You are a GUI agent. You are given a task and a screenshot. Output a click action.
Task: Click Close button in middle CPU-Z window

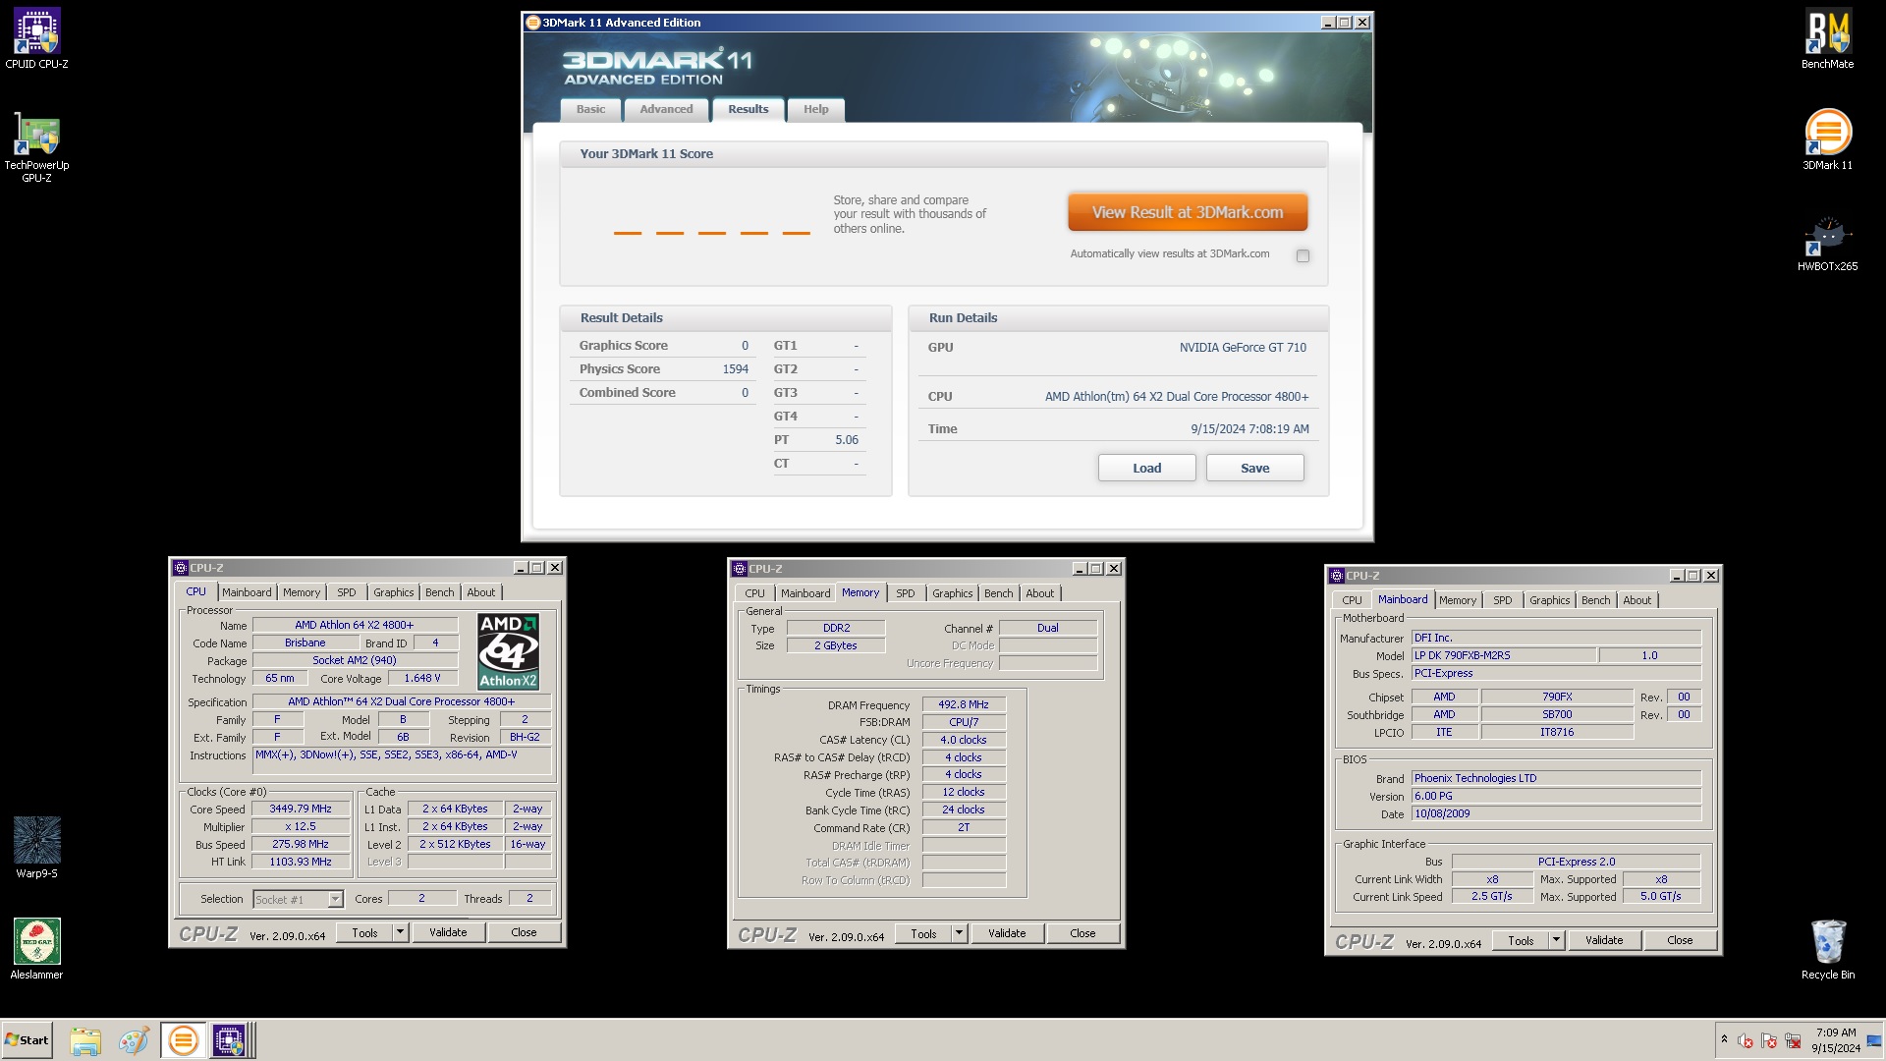[x=1082, y=933]
